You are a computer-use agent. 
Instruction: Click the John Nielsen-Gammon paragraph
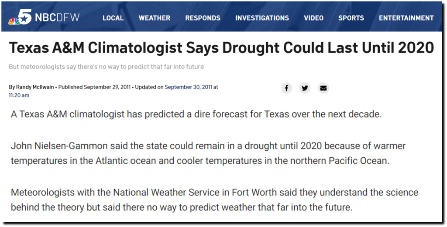(x=208, y=153)
